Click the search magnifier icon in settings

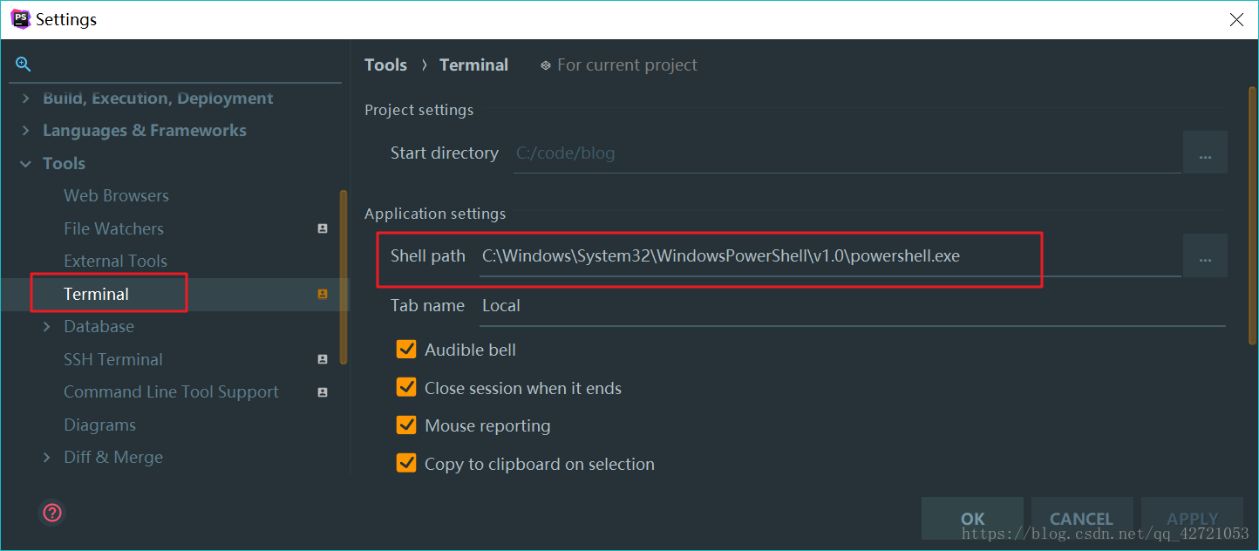[x=24, y=65]
